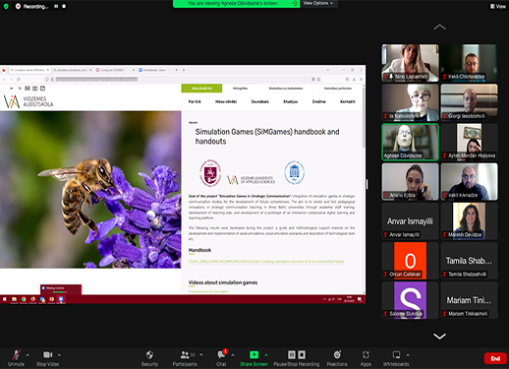This screenshot has width=509, height=369.
Task: Click Kontakti menu item
Action: 348,101
